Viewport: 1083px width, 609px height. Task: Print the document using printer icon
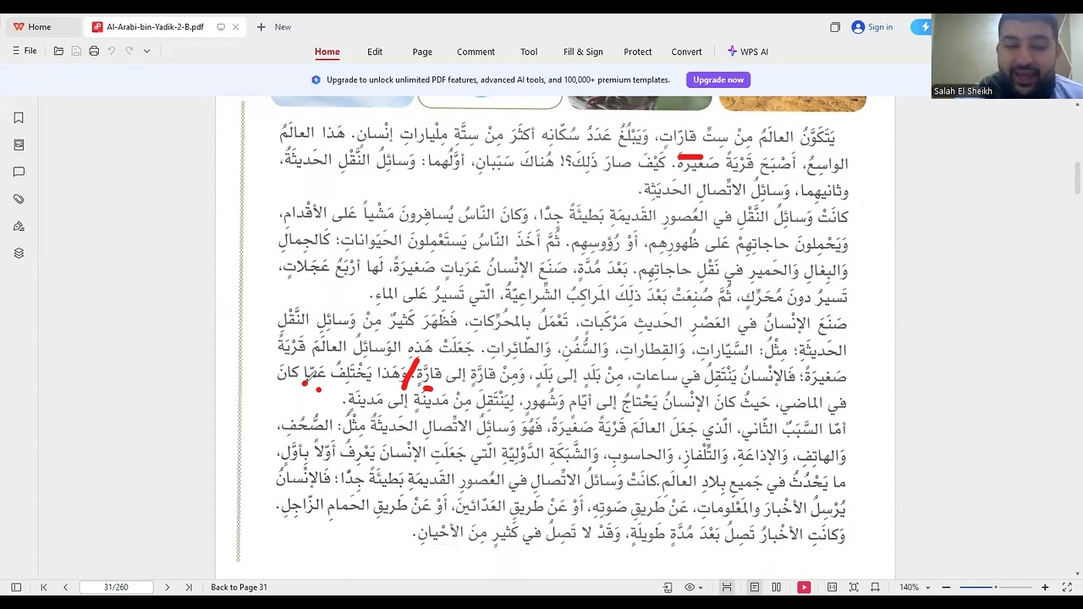94,51
